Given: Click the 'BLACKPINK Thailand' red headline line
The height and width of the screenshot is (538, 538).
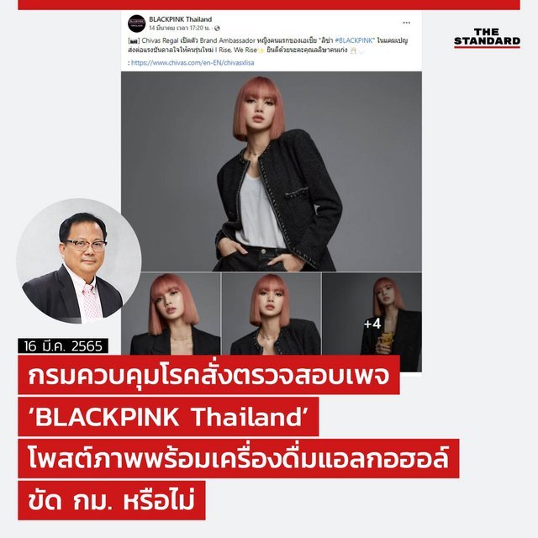Looking at the screenshot, I should [x=168, y=417].
